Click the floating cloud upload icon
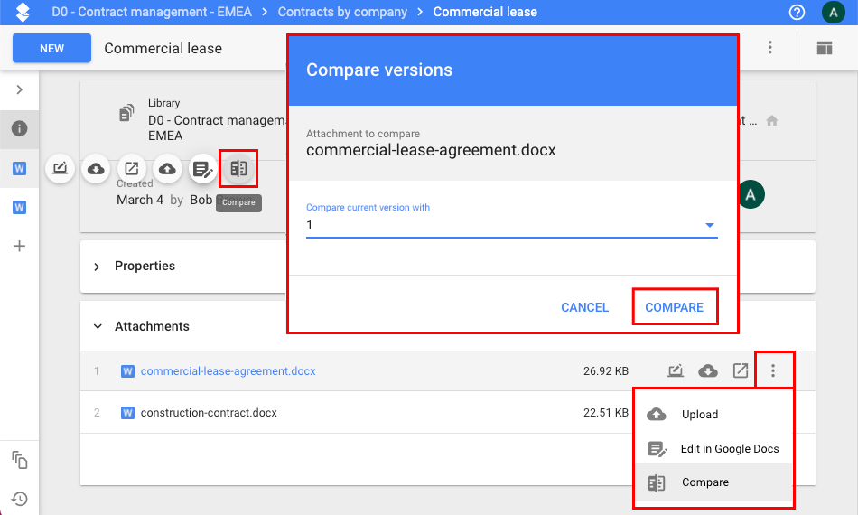 pos(167,169)
